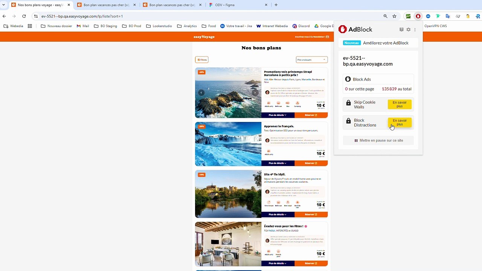Click the Google Translate extension icon
Image resolution: width=482 pixels, height=271 pixels.
click(448, 16)
